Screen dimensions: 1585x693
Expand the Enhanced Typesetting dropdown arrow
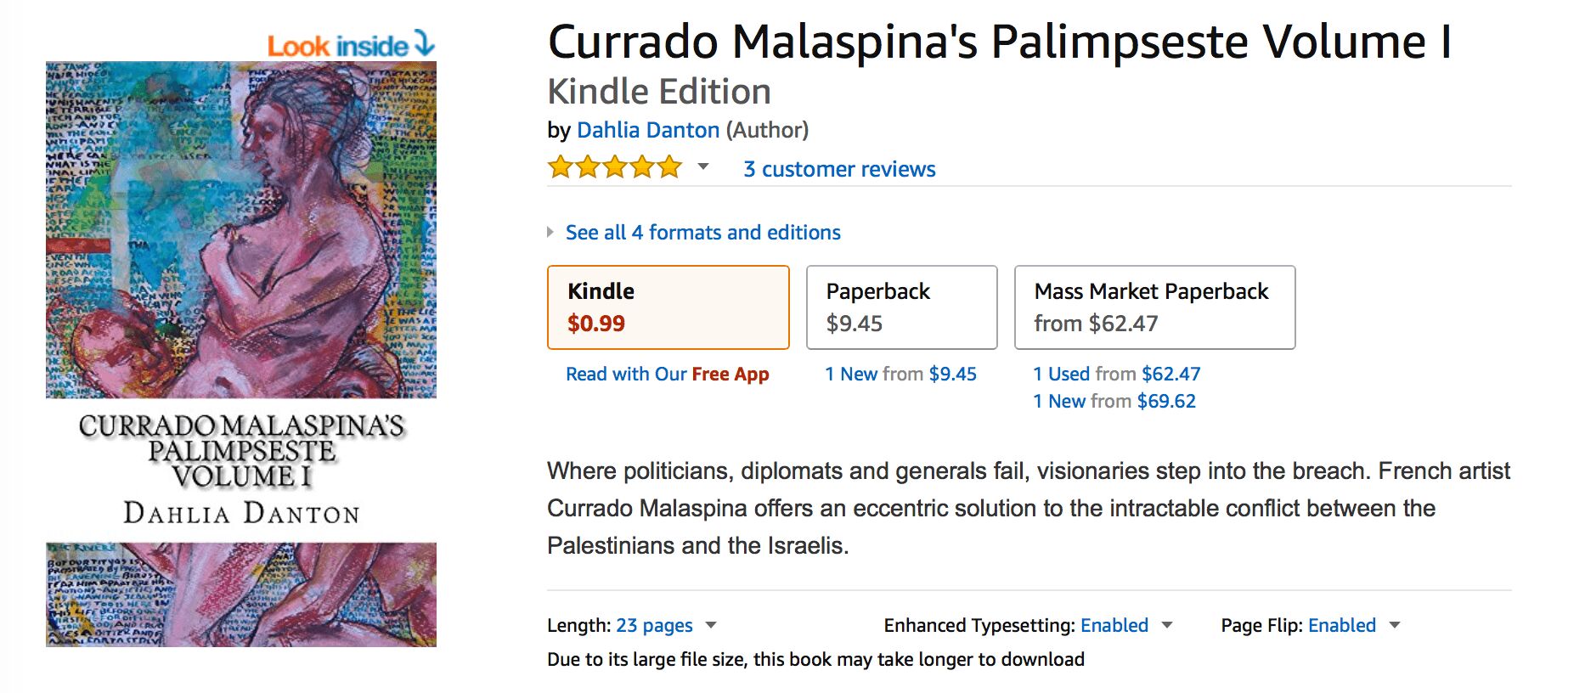coord(1167,625)
